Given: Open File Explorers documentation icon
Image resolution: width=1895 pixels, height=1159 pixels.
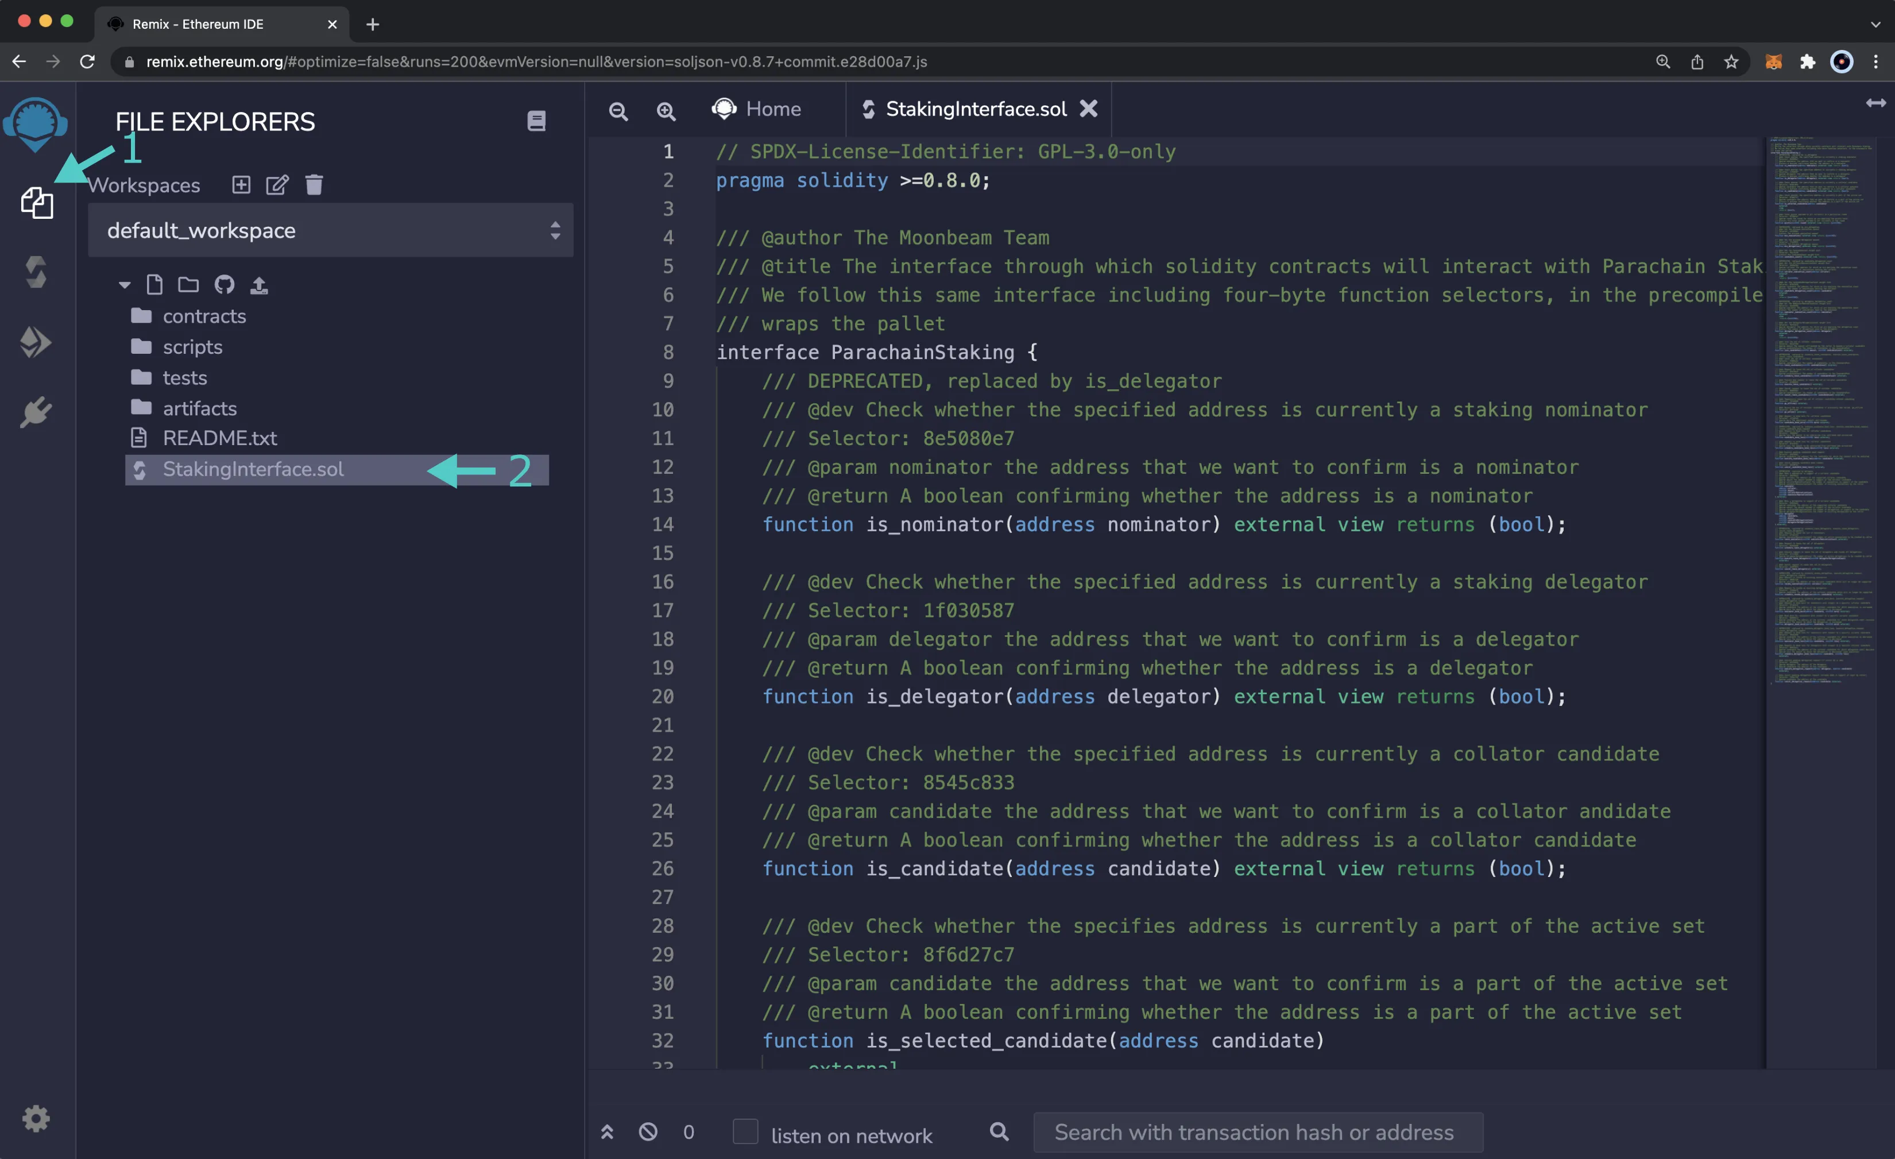Looking at the screenshot, I should click(x=536, y=121).
